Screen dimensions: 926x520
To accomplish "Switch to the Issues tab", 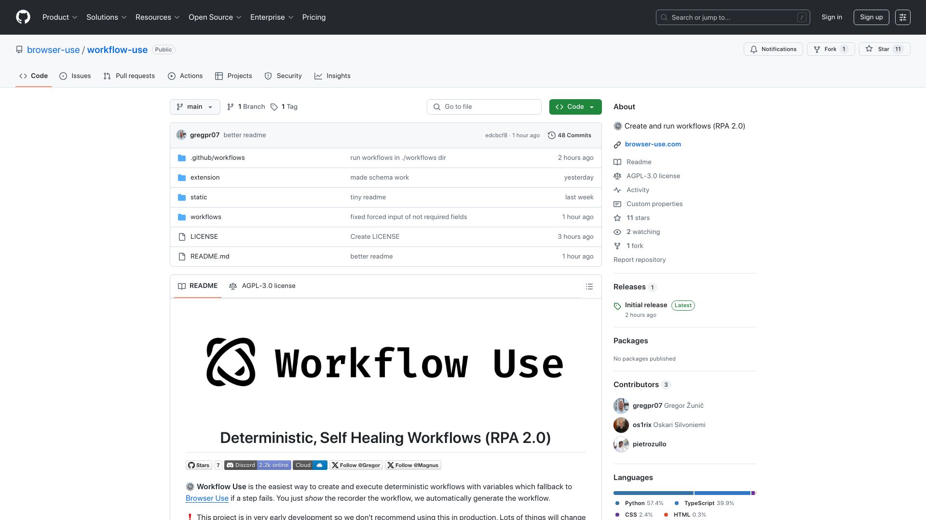I will click(75, 76).
